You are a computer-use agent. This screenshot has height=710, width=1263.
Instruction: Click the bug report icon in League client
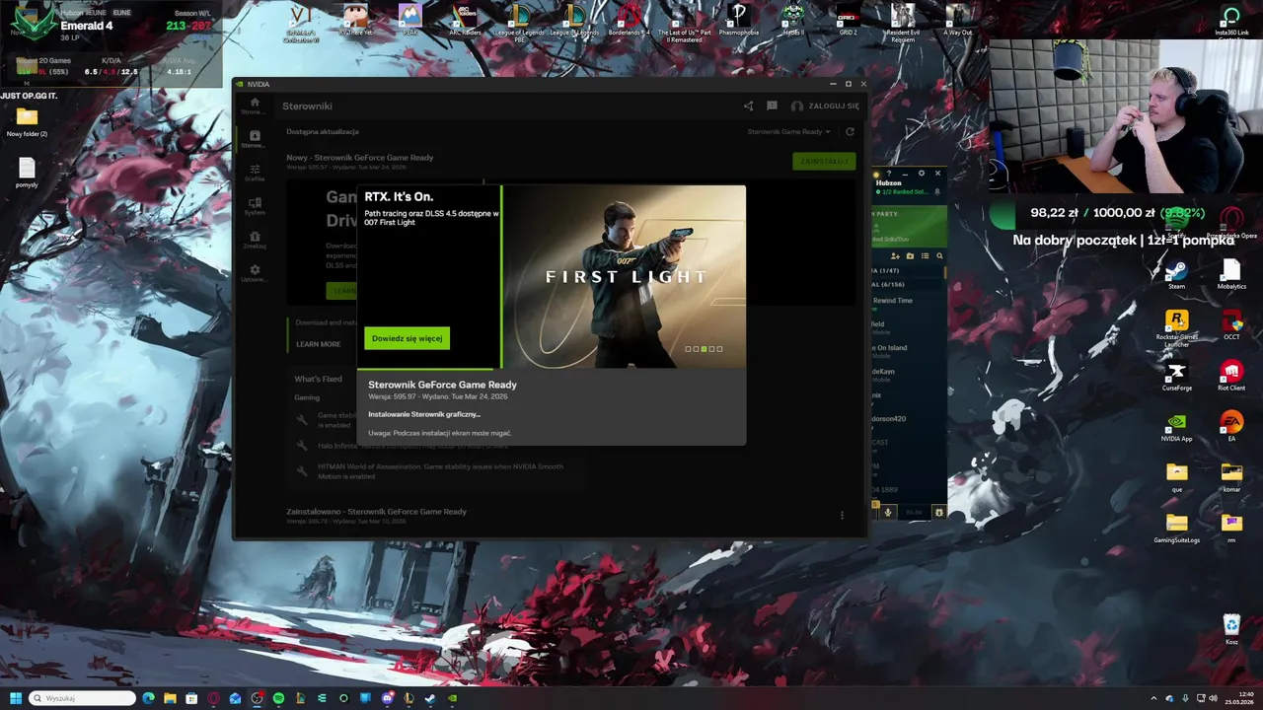[938, 512]
